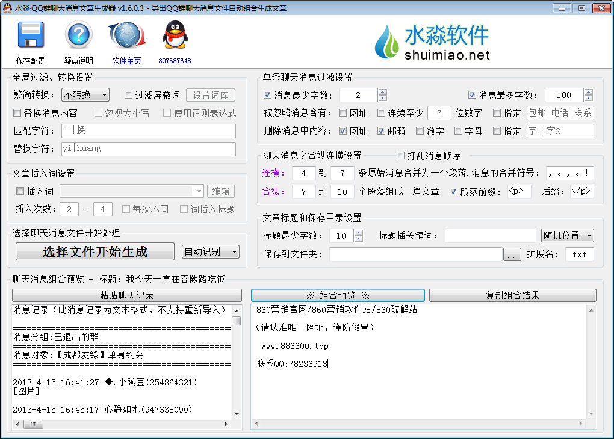614x439 pixels.
Task: Click the 段落前缀 <p> input field
Action: [x=519, y=192]
